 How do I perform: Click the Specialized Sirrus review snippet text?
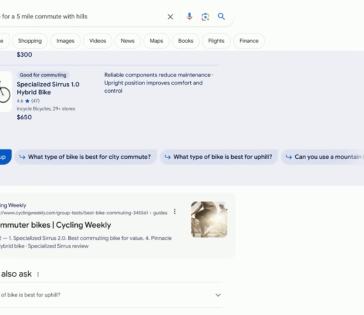pyautogui.click(x=58, y=246)
